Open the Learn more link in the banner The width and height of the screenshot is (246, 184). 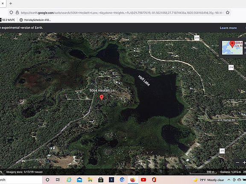(228, 28)
